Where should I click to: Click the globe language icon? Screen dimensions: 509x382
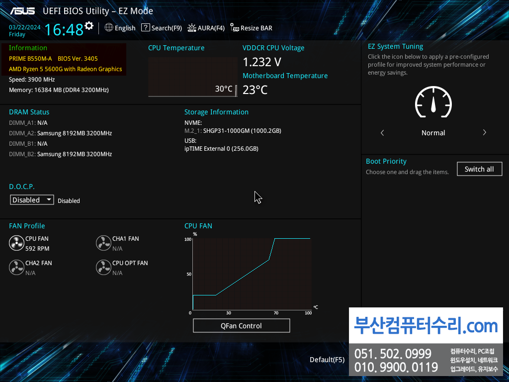tap(109, 28)
